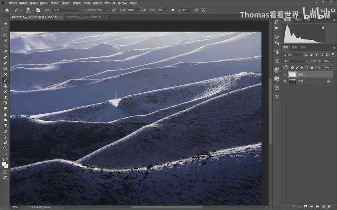Image resolution: width=337 pixels, height=210 pixels.
Task: Switch to the 路径 paths tab
Action: tap(303, 47)
